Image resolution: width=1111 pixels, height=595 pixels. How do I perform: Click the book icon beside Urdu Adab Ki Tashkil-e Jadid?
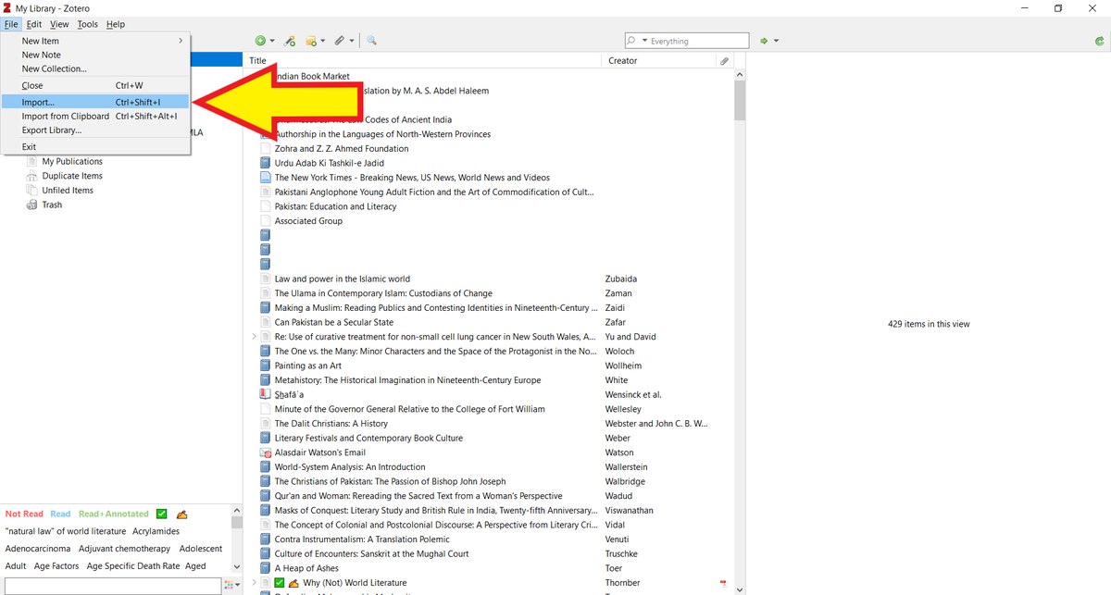(x=267, y=163)
